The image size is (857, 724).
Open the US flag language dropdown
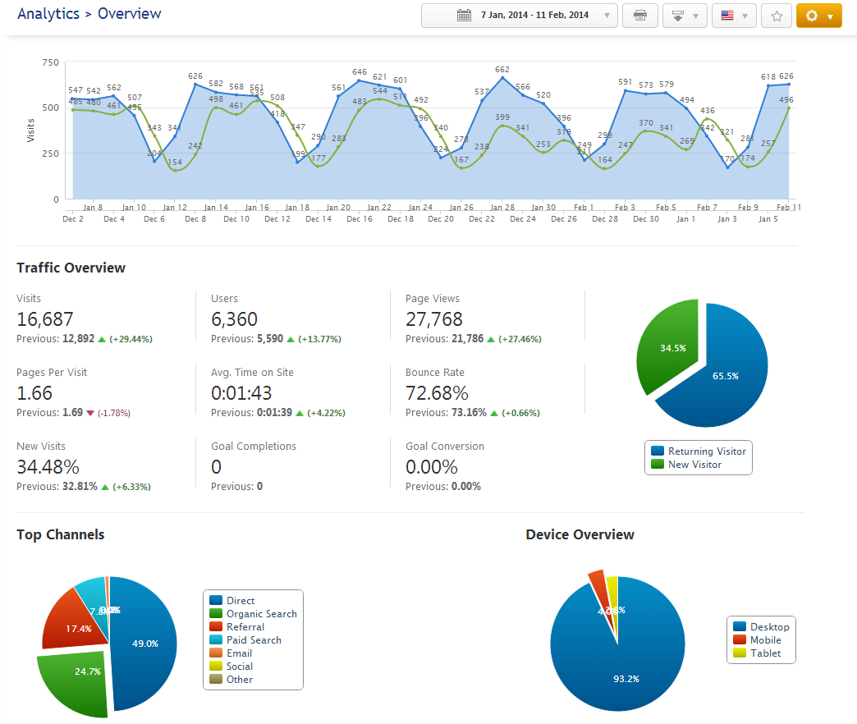734,16
